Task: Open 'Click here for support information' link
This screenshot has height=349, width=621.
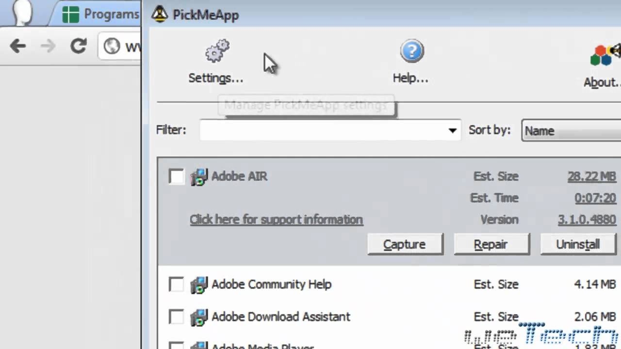Action: coord(276,220)
